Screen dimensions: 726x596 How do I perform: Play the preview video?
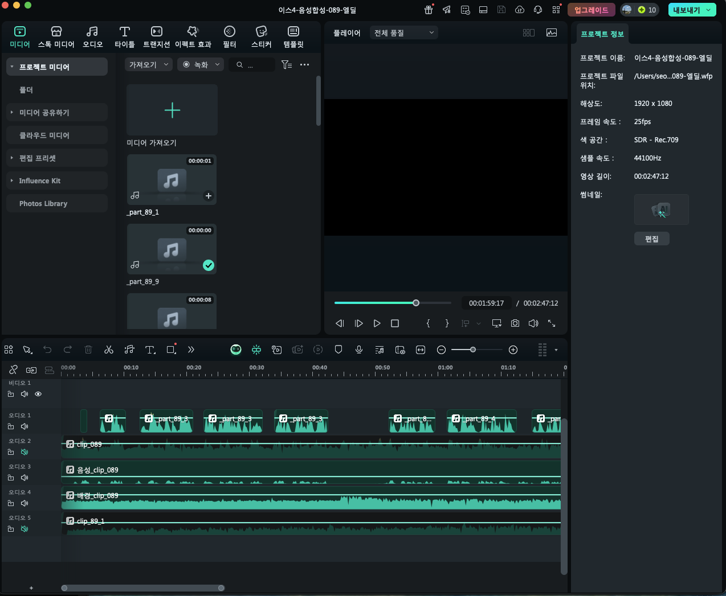(x=377, y=323)
